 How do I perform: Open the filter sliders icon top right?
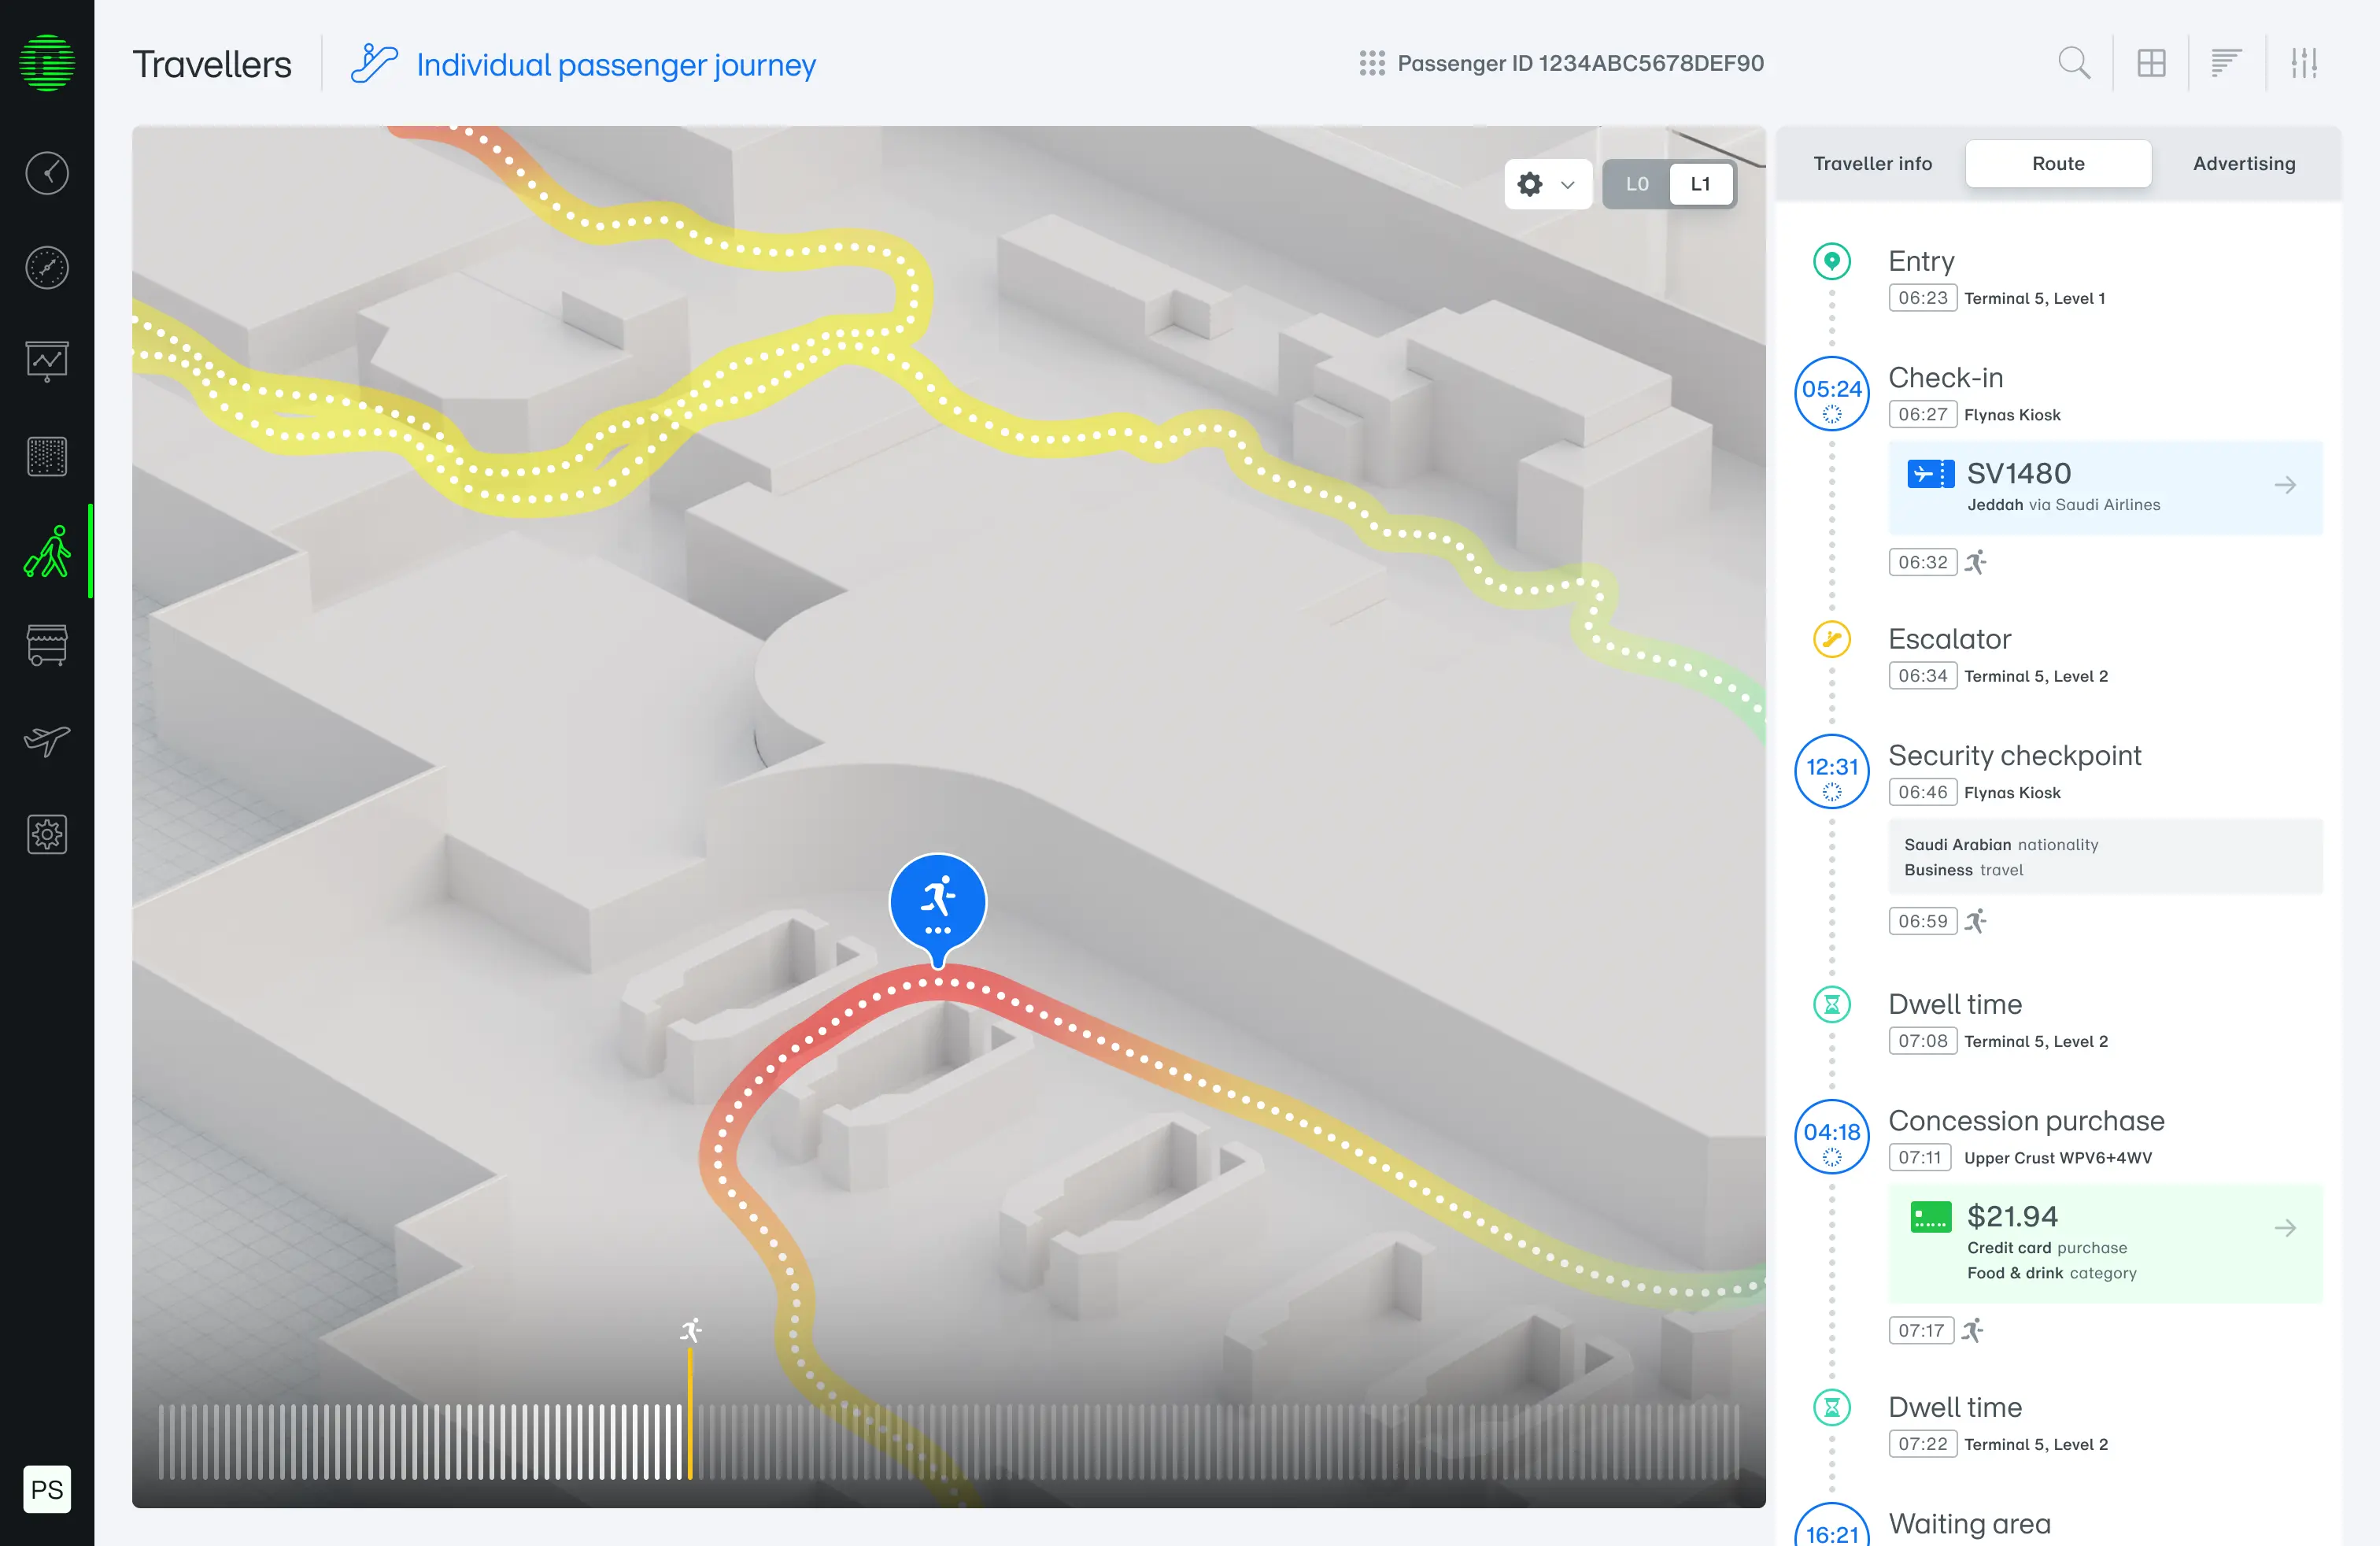click(x=2305, y=62)
